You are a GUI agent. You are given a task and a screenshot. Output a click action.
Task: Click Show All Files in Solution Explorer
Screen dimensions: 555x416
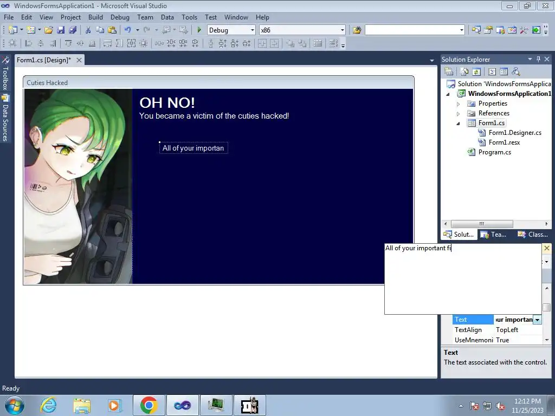coord(464,72)
